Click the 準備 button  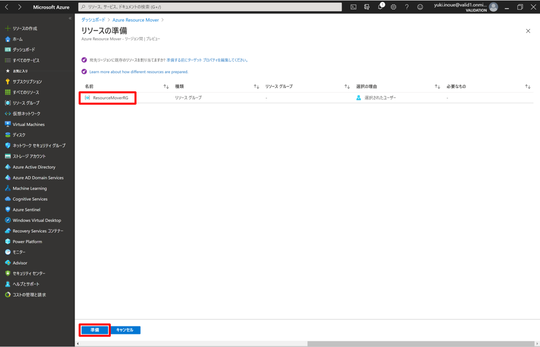click(95, 330)
